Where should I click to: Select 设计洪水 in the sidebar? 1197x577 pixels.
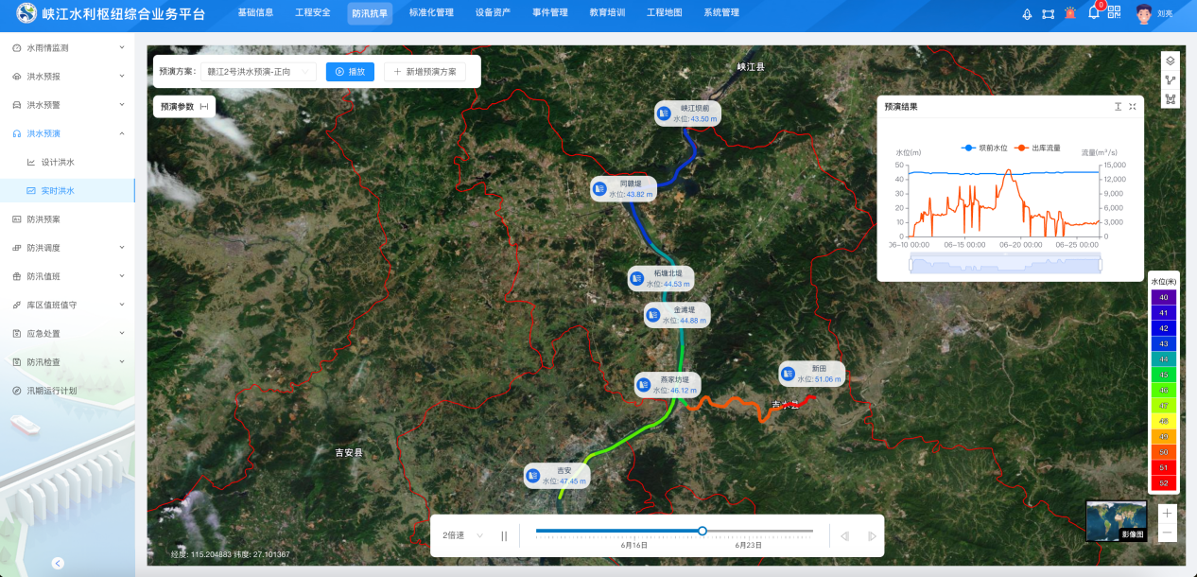tap(58, 162)
